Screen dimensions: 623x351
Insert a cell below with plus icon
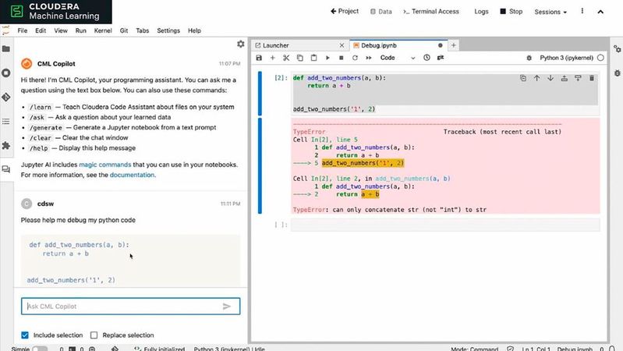[x=273, y=58]
